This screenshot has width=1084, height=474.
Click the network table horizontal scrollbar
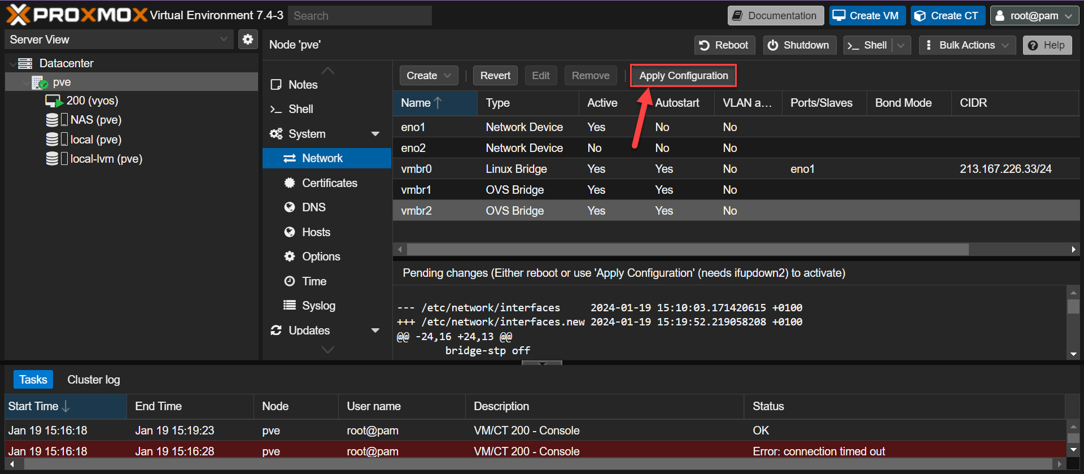click(688, 249)
